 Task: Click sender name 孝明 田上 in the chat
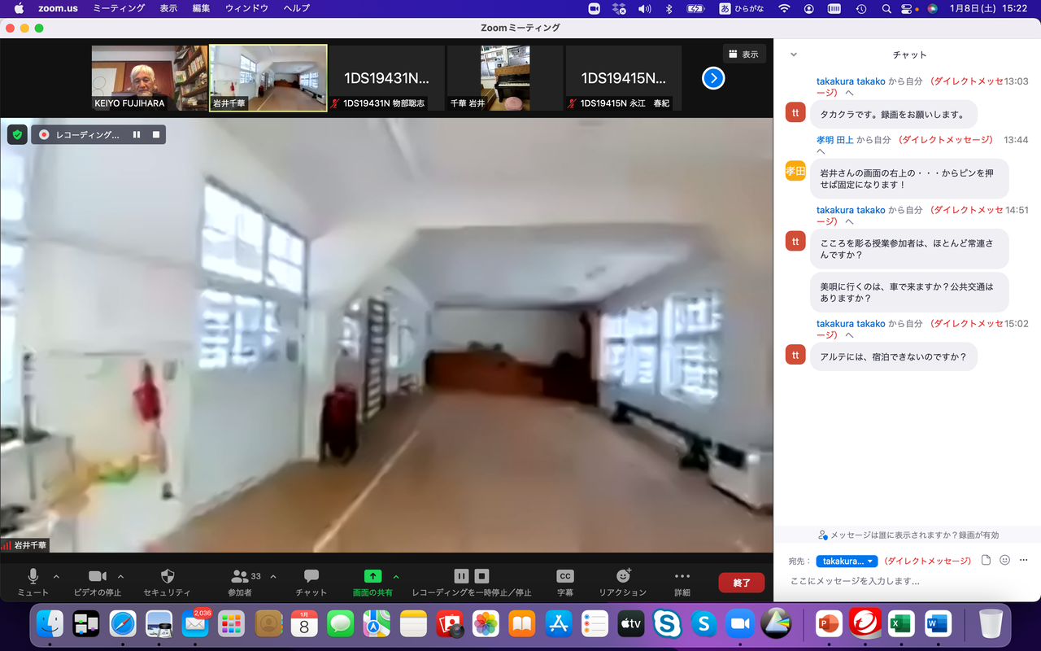[835, 140]
